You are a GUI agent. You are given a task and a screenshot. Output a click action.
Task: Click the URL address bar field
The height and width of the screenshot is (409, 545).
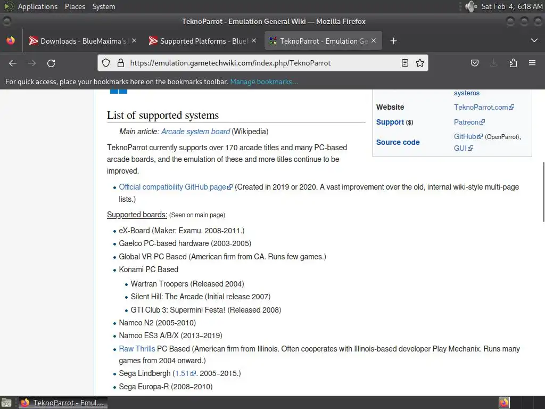coord(262,63)
